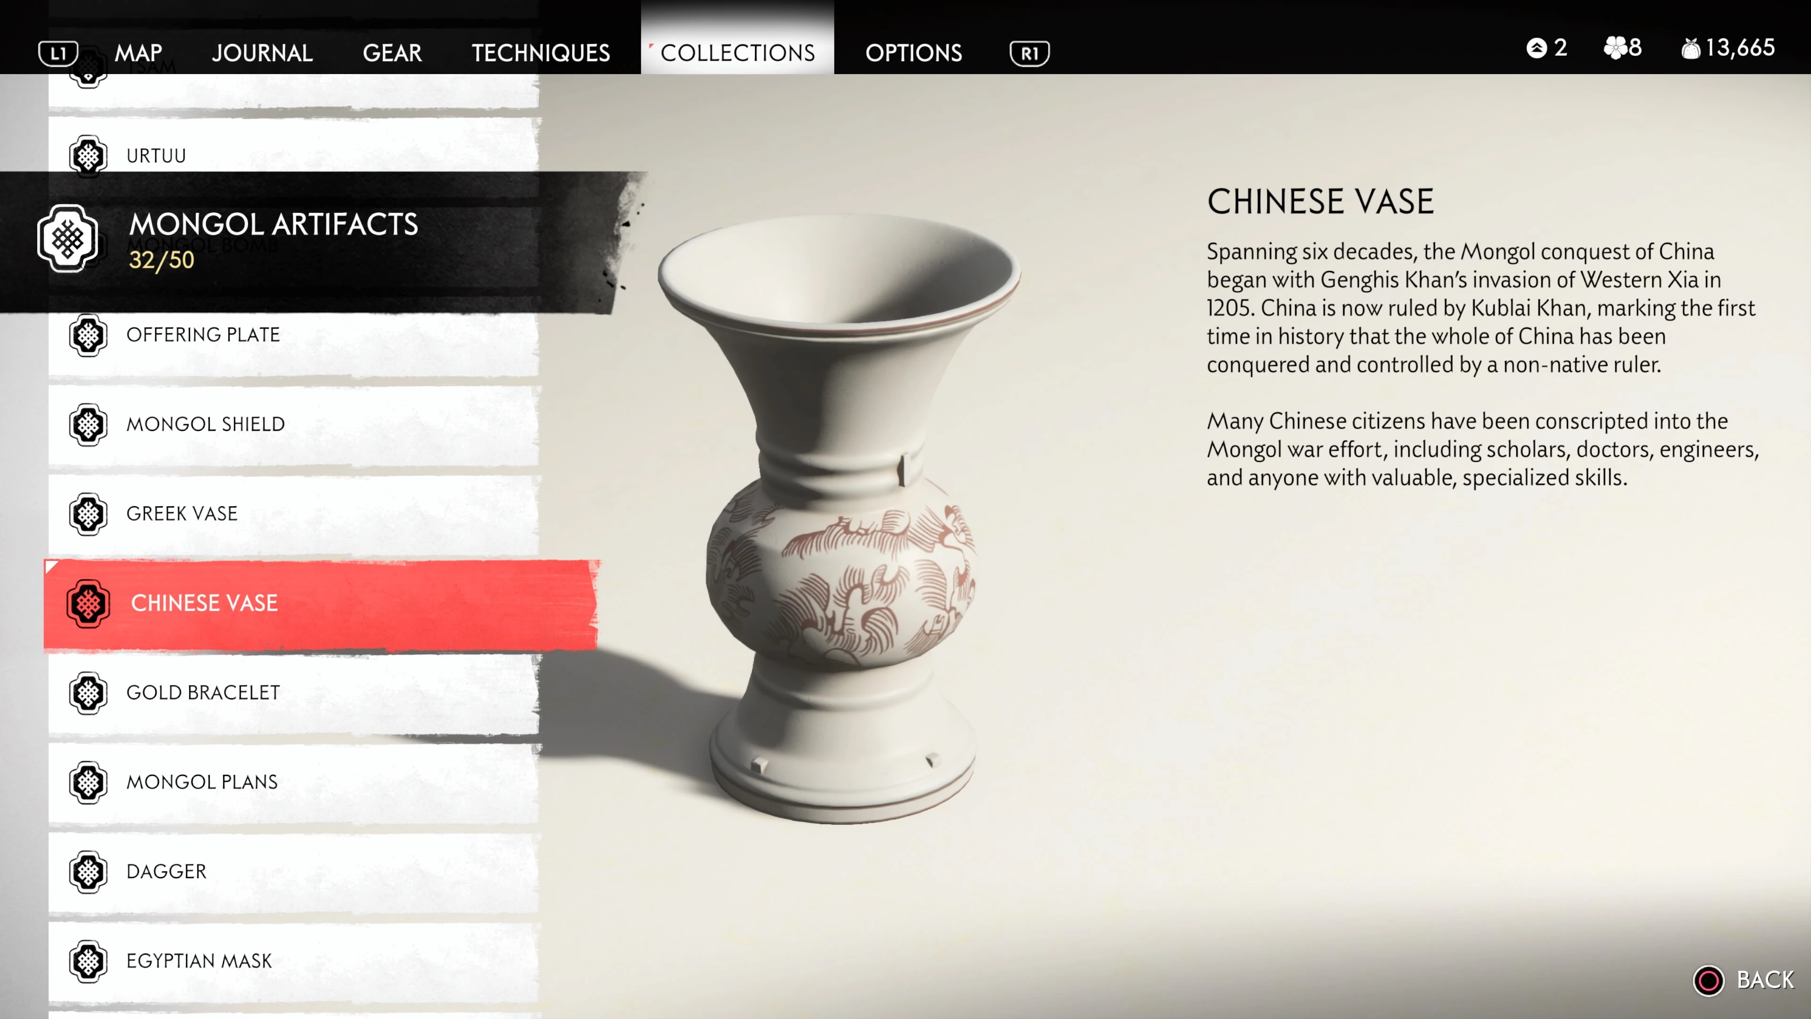Click the artifact icon beside Egyptian Mask
The height and width of the screenshot is (1019, 1811).
[x=88, y=961]
